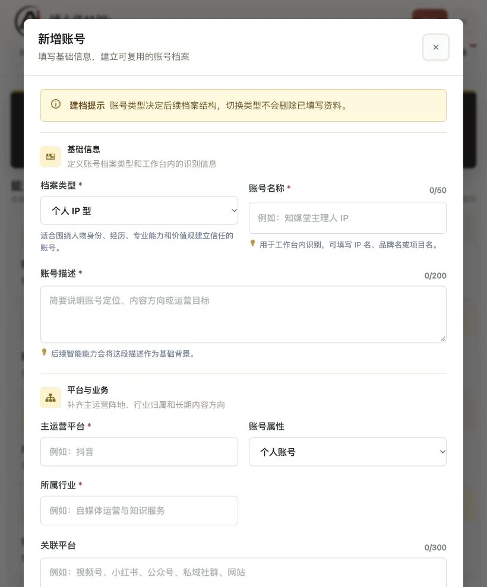This screenshot has width=487, height=587.
Task: Click the 0/50 character counter
Action: (438, 190)
